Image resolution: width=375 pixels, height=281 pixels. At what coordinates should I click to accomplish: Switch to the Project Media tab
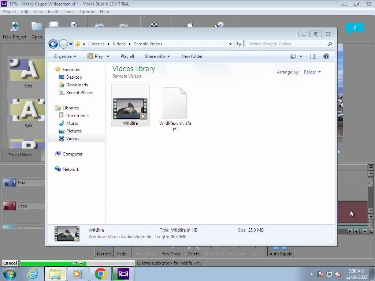pyautogui.click(x=21, y=155)
